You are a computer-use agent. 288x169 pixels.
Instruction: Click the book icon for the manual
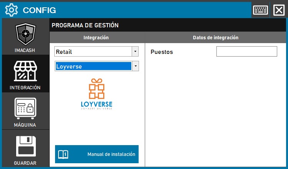(x=63, y=154)
